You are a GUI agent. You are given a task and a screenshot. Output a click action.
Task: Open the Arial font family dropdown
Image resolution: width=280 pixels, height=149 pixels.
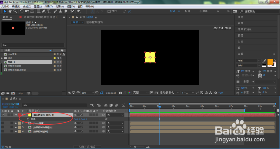249,61
